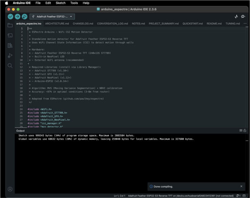250x198 pixels.
Task: Close the Done compiling notification
Action: click(x=241, y=186)
